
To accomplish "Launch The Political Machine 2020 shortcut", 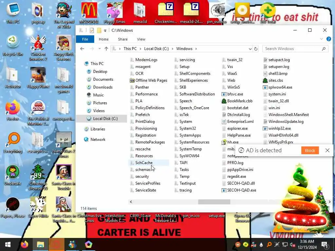I will tap(38, 113).
